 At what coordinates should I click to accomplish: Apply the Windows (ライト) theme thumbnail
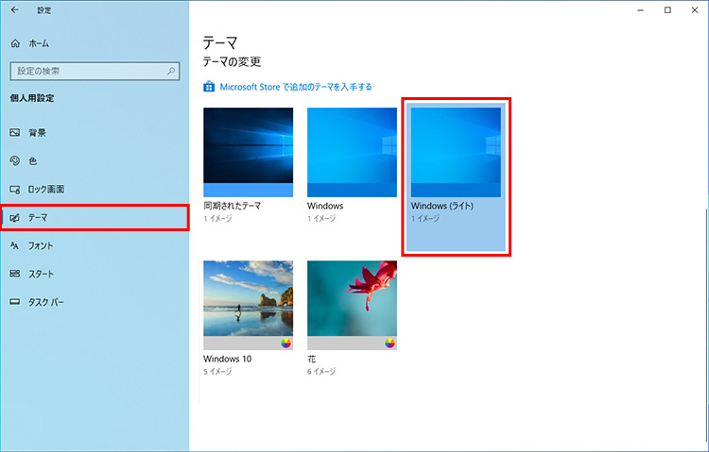pos(456,152)
